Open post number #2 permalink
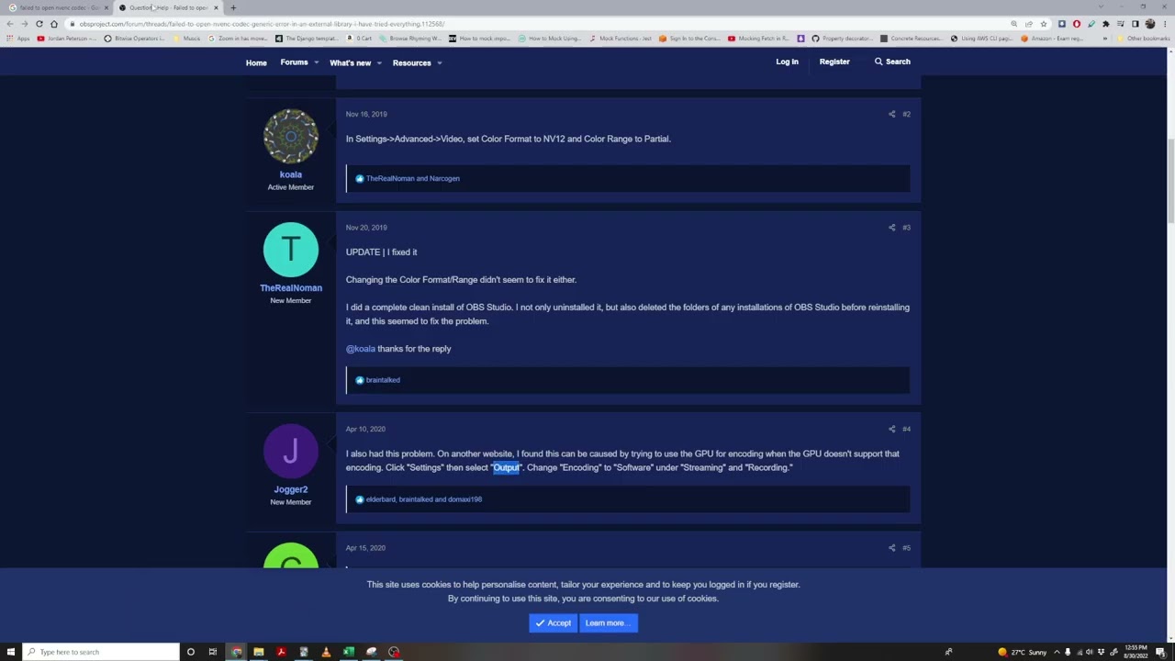The width and height of the screenshot is (1175, 661). 906,114
